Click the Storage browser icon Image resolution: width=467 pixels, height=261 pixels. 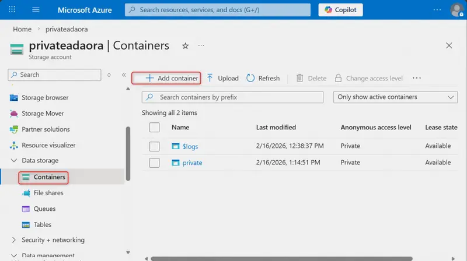click(x=13, y=97)
